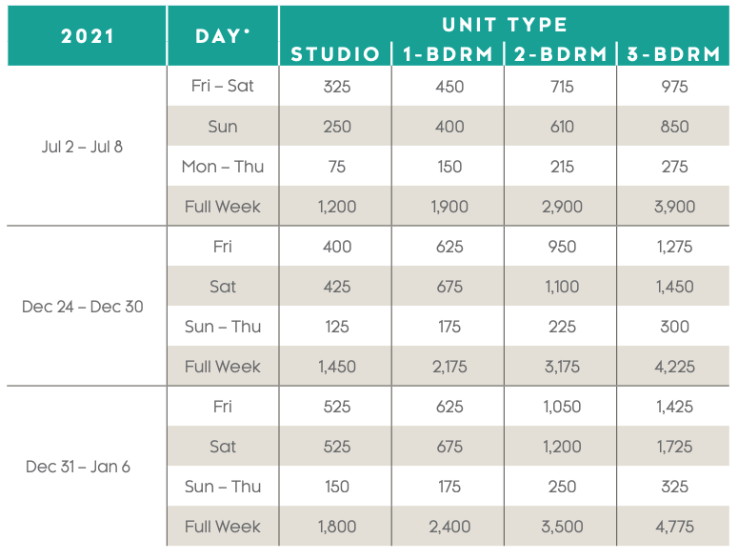
Task: Click the 3-BDRM column heading
Action: [673, 54]
